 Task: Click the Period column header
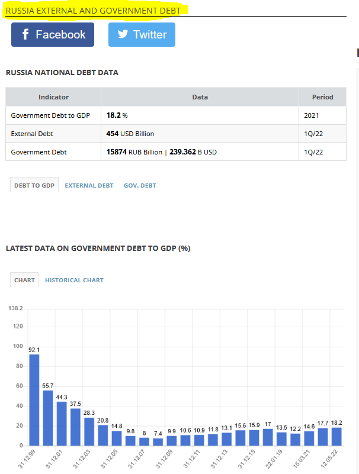coord(322,97)
